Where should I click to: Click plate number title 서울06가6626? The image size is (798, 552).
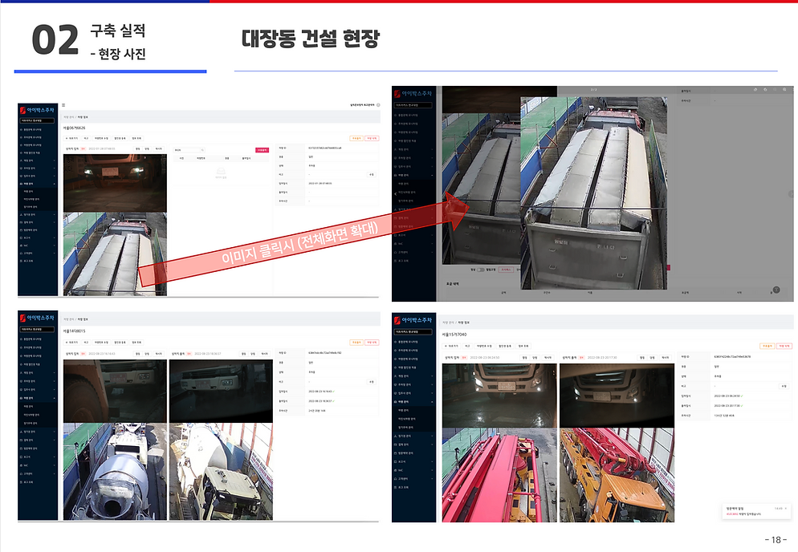[75, 128]
